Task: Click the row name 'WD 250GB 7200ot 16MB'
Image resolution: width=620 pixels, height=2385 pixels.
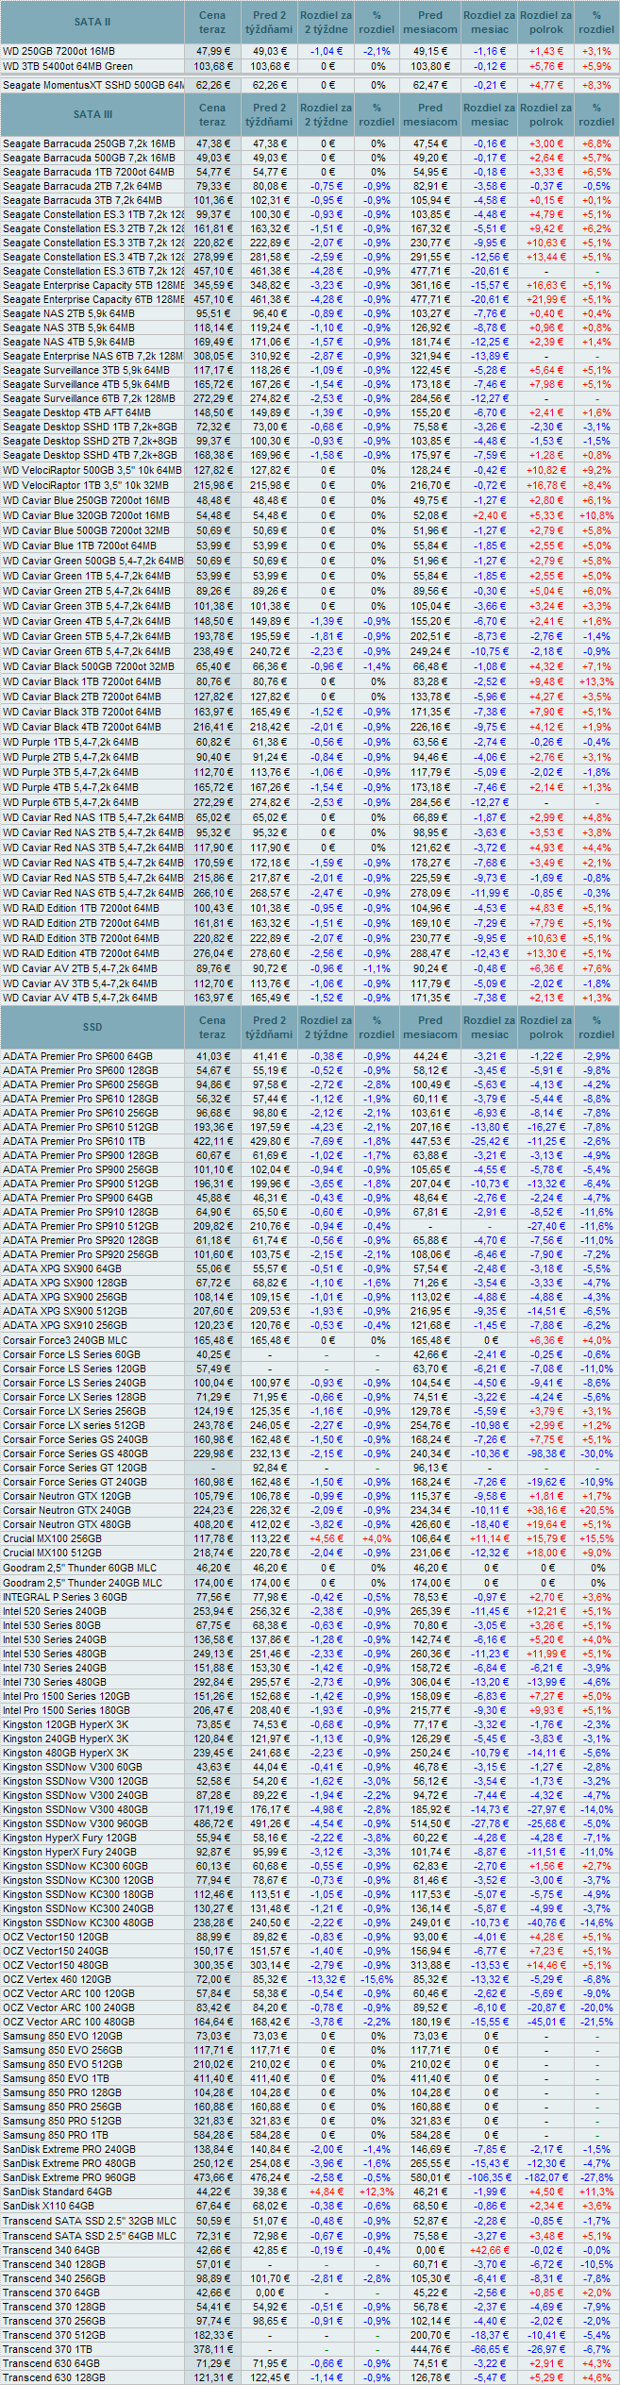Action: click(59, 51)
